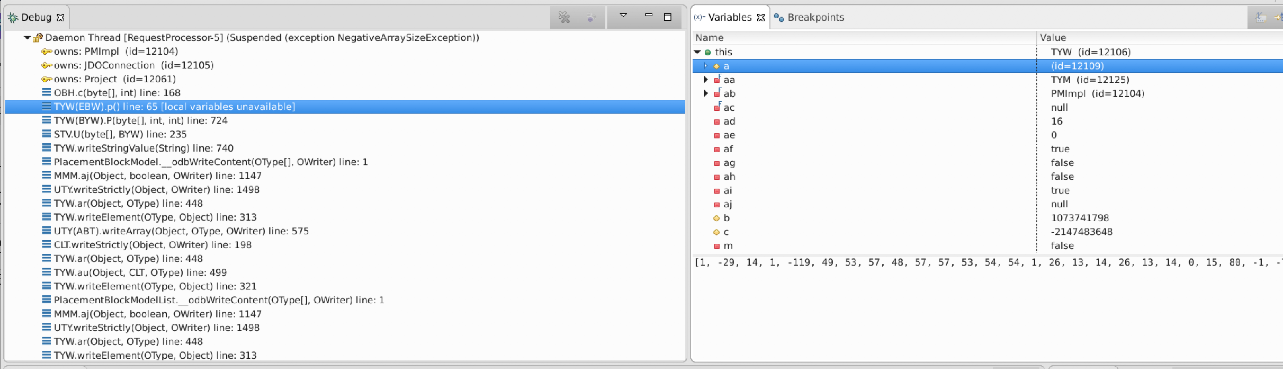Switch to the Breakpoints tab

coord(809,17)
